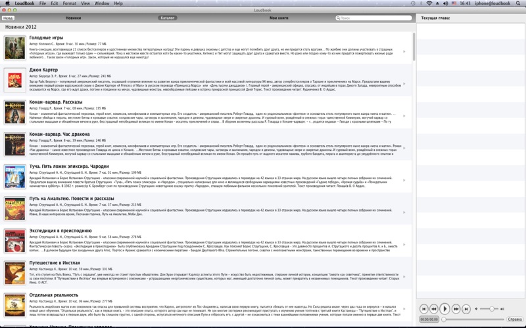Click the Поиск search field
This screenshot has width=526, height=328.
tap(373, 18)
